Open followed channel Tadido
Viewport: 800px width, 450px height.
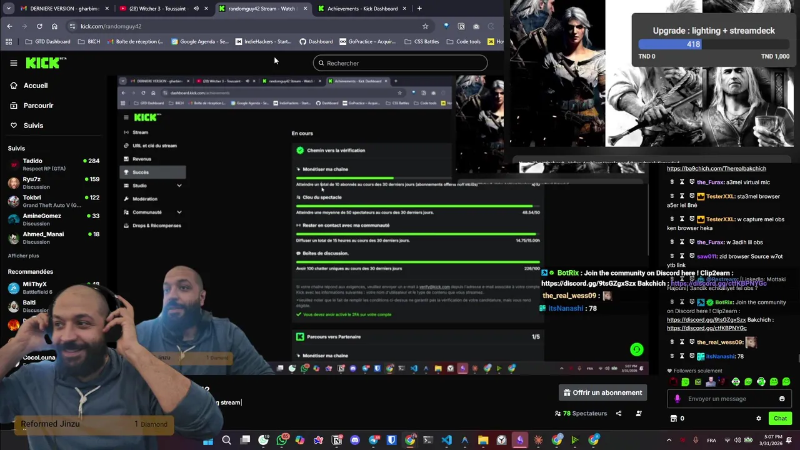[54, 164]
